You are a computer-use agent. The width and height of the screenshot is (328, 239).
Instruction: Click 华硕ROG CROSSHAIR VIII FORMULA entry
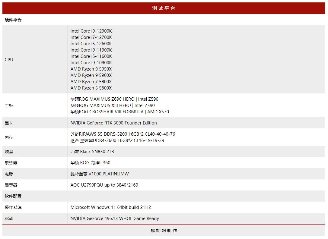[x=120, y=112]
